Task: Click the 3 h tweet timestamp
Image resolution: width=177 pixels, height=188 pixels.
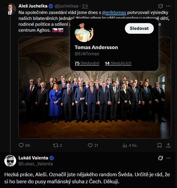Action: (85, 6)
